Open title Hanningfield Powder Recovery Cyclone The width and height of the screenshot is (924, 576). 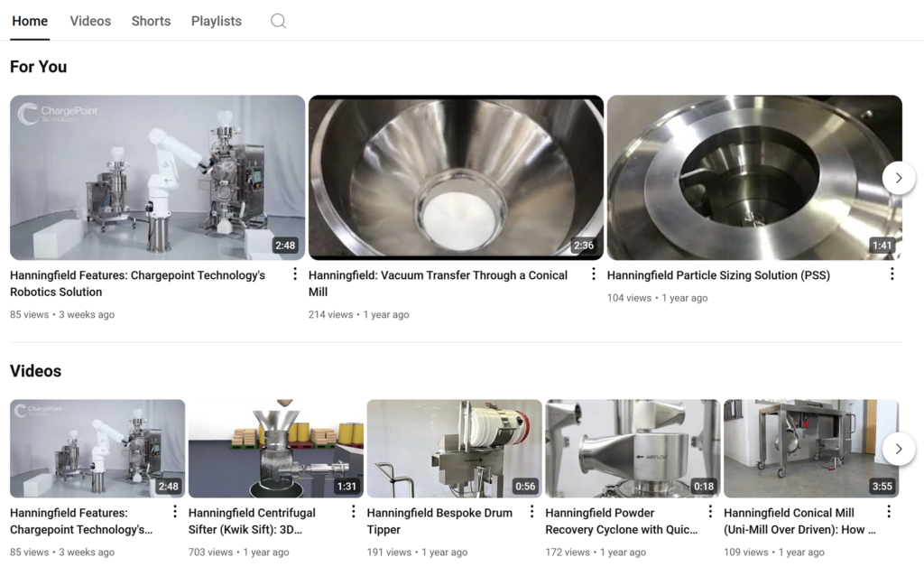pos(621,521)
